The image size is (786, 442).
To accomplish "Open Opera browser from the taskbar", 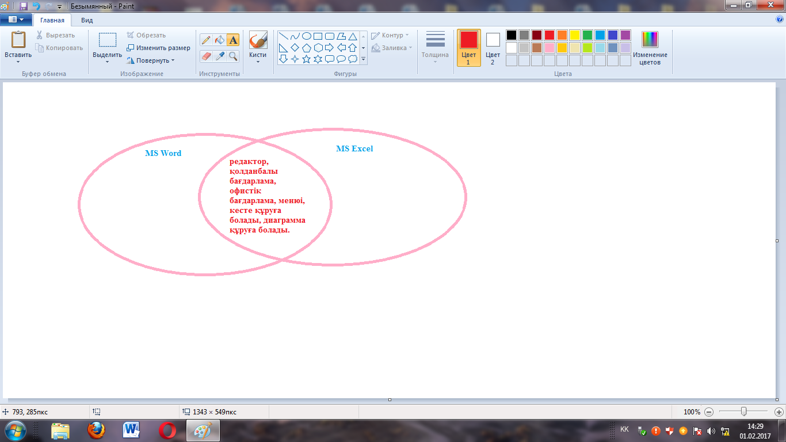I will click(x=167, y=430).
